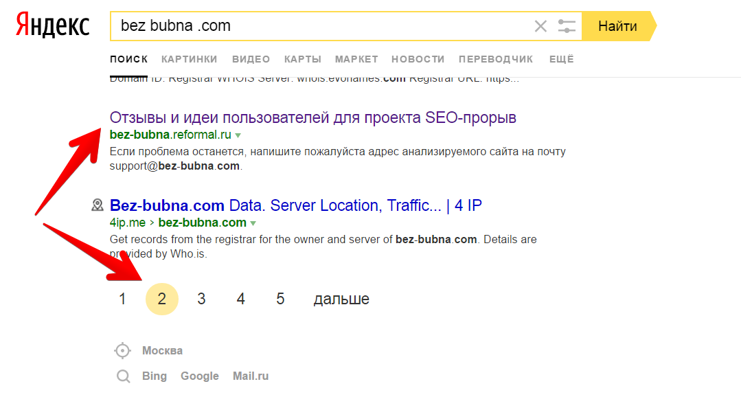The width and height of the screenshot is (741, 408).
Task: Expand dropdown arrow next to bez-bubna.reformal.ru
Action: [x=238, y=135]
